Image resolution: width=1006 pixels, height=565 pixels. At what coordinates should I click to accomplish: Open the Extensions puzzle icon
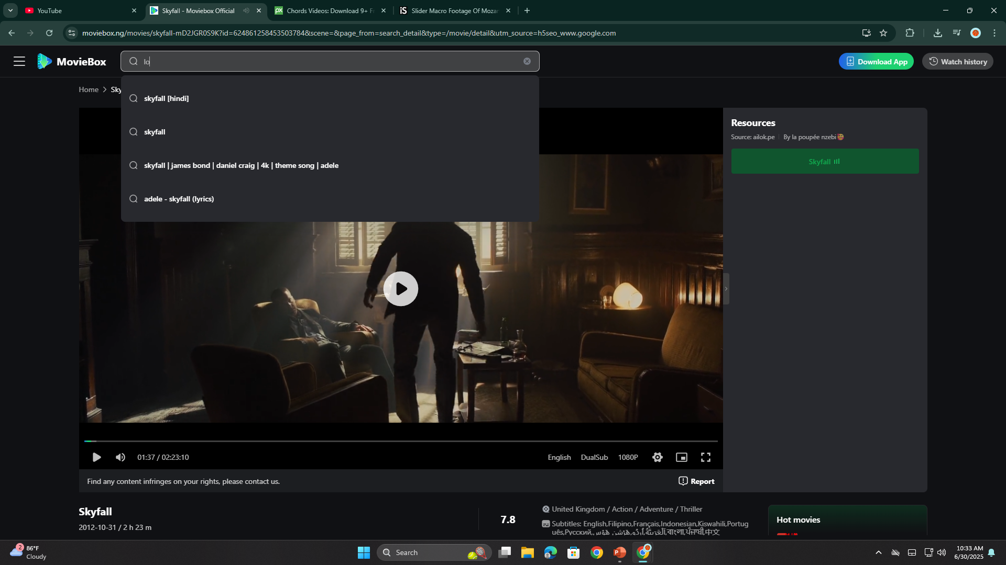(x=910, y=33)
